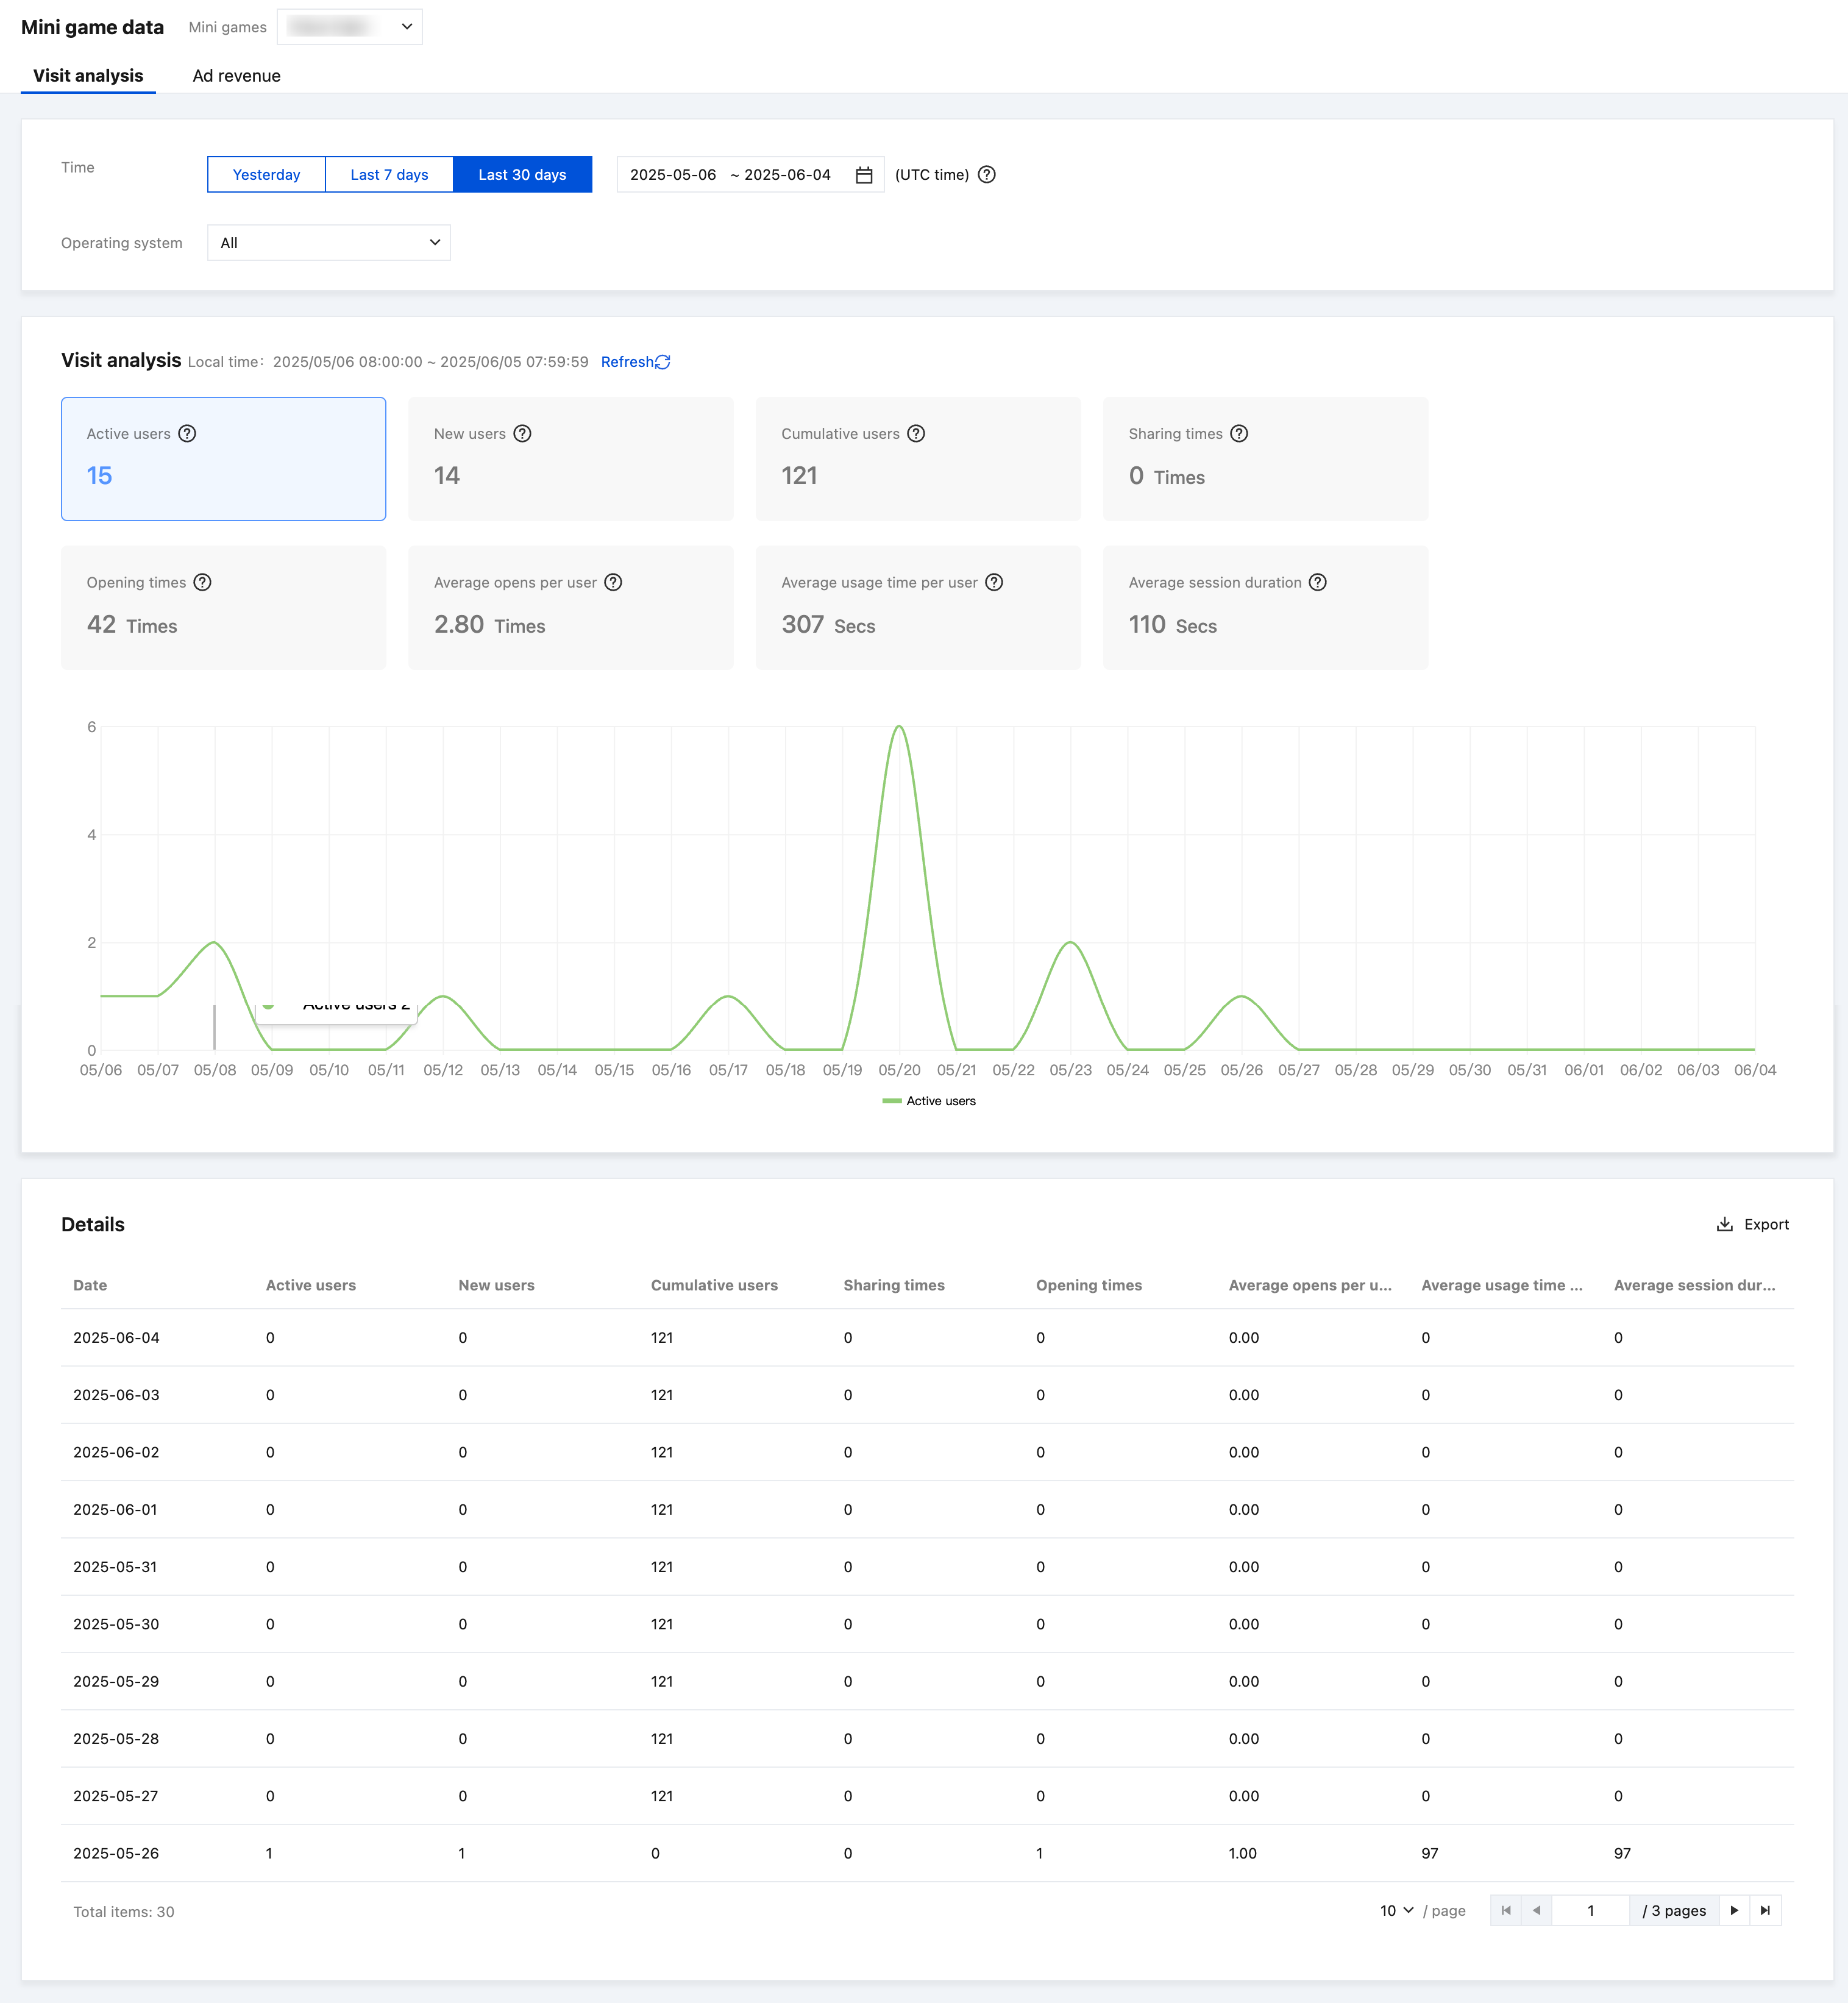Switch to the Ad revenue tab
This screenshot has width=1848, height=2003.
[236, 76]
